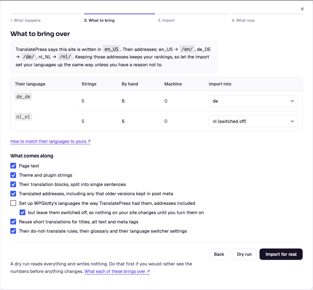
Task: Close the import dialog with the X
Action: pyautogui.click(x=302, y=9)
